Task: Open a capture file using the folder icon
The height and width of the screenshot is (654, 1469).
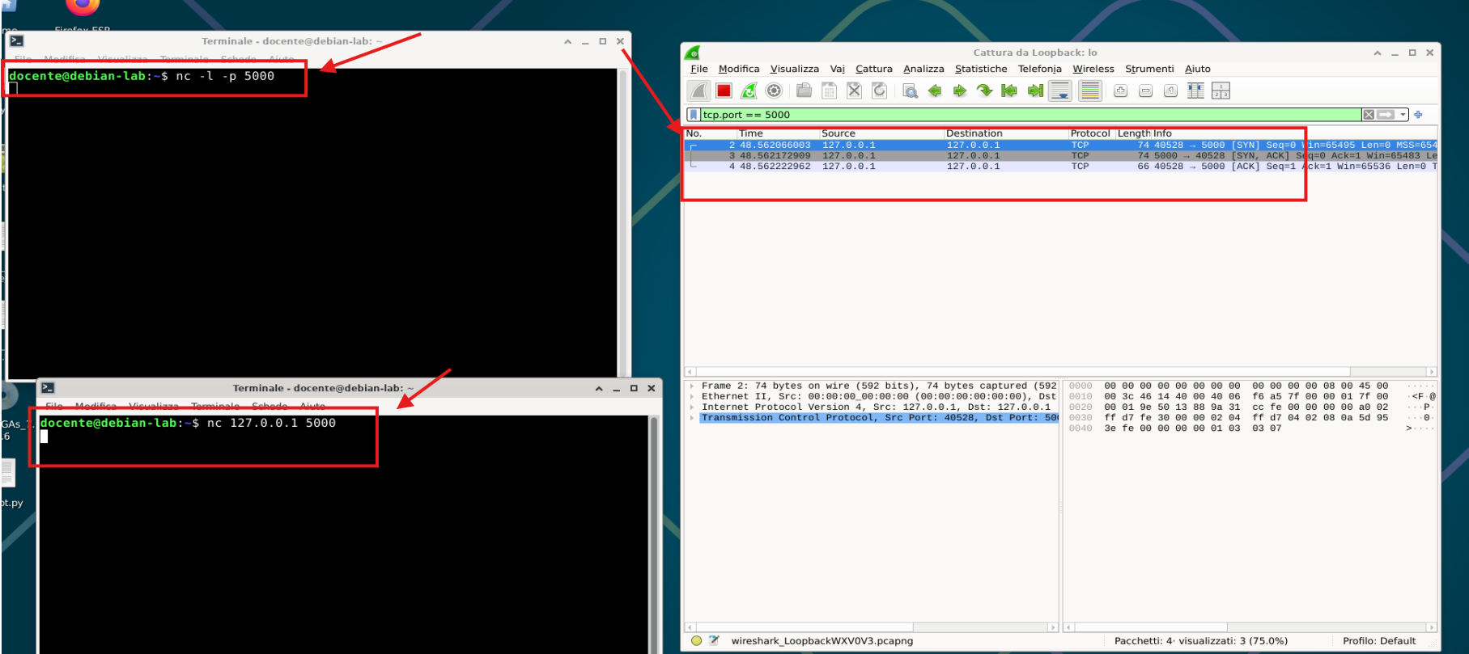Action: coord(804,91)
